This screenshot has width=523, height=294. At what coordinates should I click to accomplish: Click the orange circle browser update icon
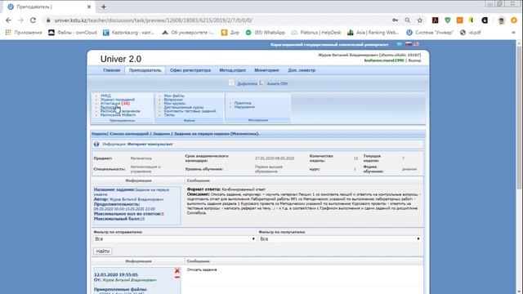point(514,20)
